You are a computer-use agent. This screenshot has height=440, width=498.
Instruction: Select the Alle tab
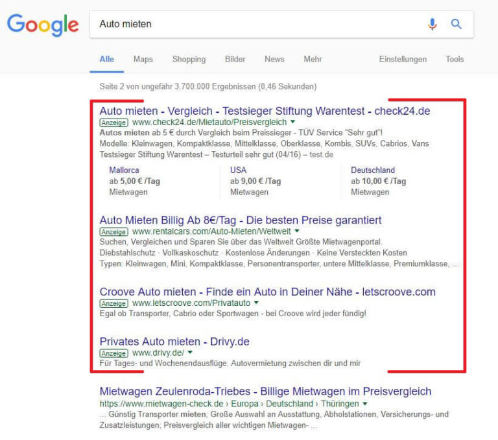click(x=107, y=59)
